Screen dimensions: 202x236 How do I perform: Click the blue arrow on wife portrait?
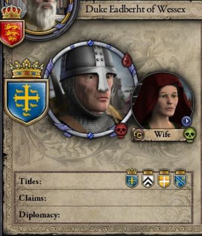187,121
